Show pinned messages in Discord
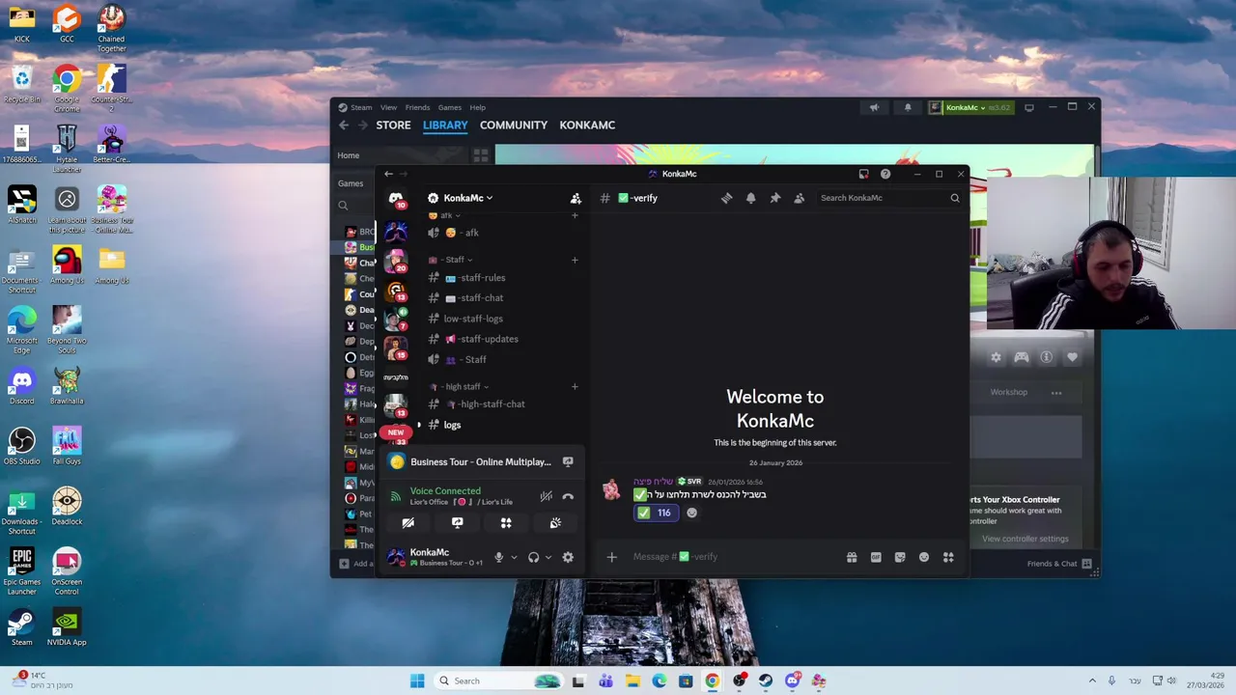The height and width of the screenshot is (695, 1236). click(x=774, y=198)
